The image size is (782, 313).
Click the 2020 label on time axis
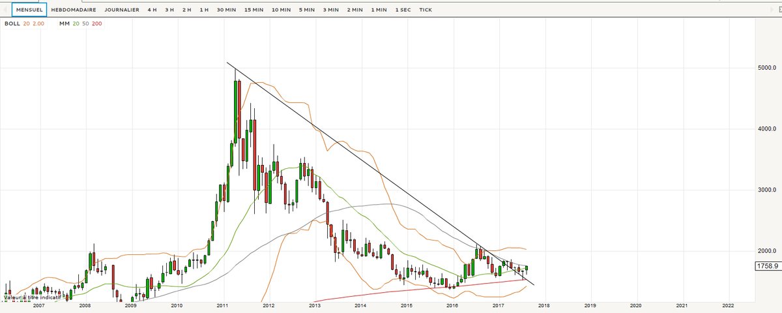(636, 305)
